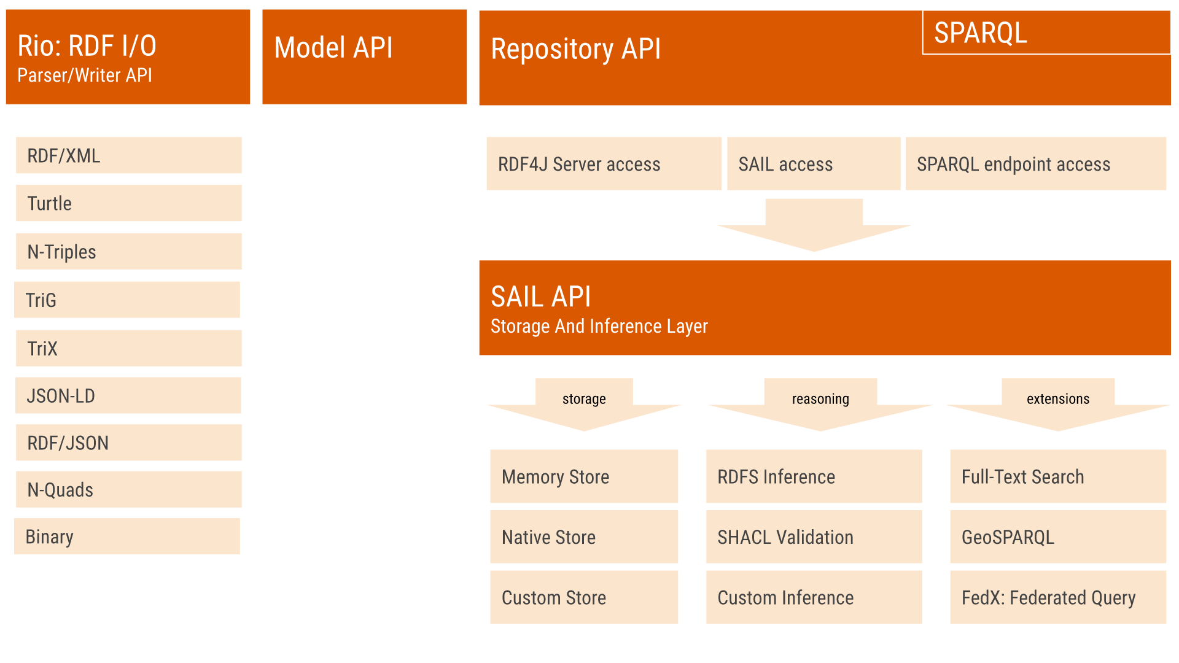Viewport: 1179px width, 663px height.
Task: Expand the extensions arrow section
Action: tap(1057, 398)
